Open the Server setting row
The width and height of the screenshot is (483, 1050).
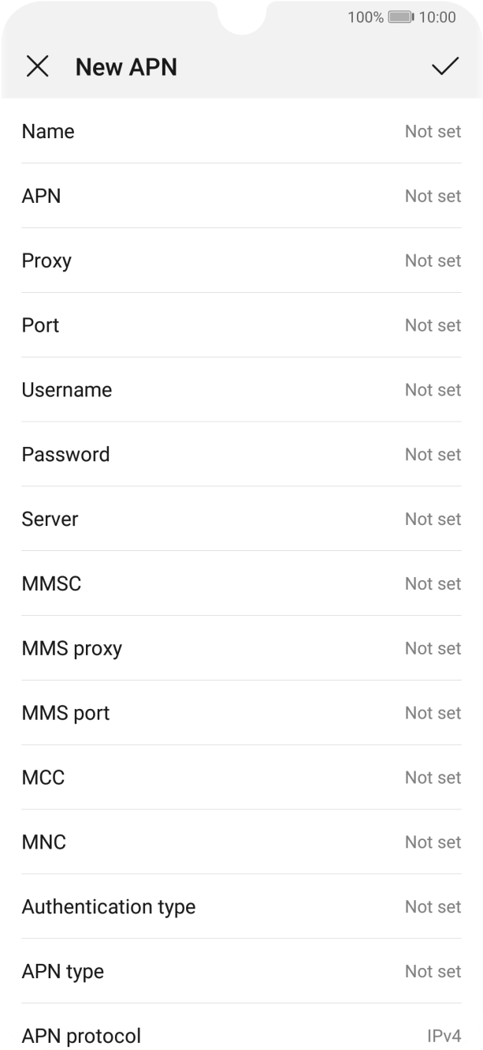(241, 519)
